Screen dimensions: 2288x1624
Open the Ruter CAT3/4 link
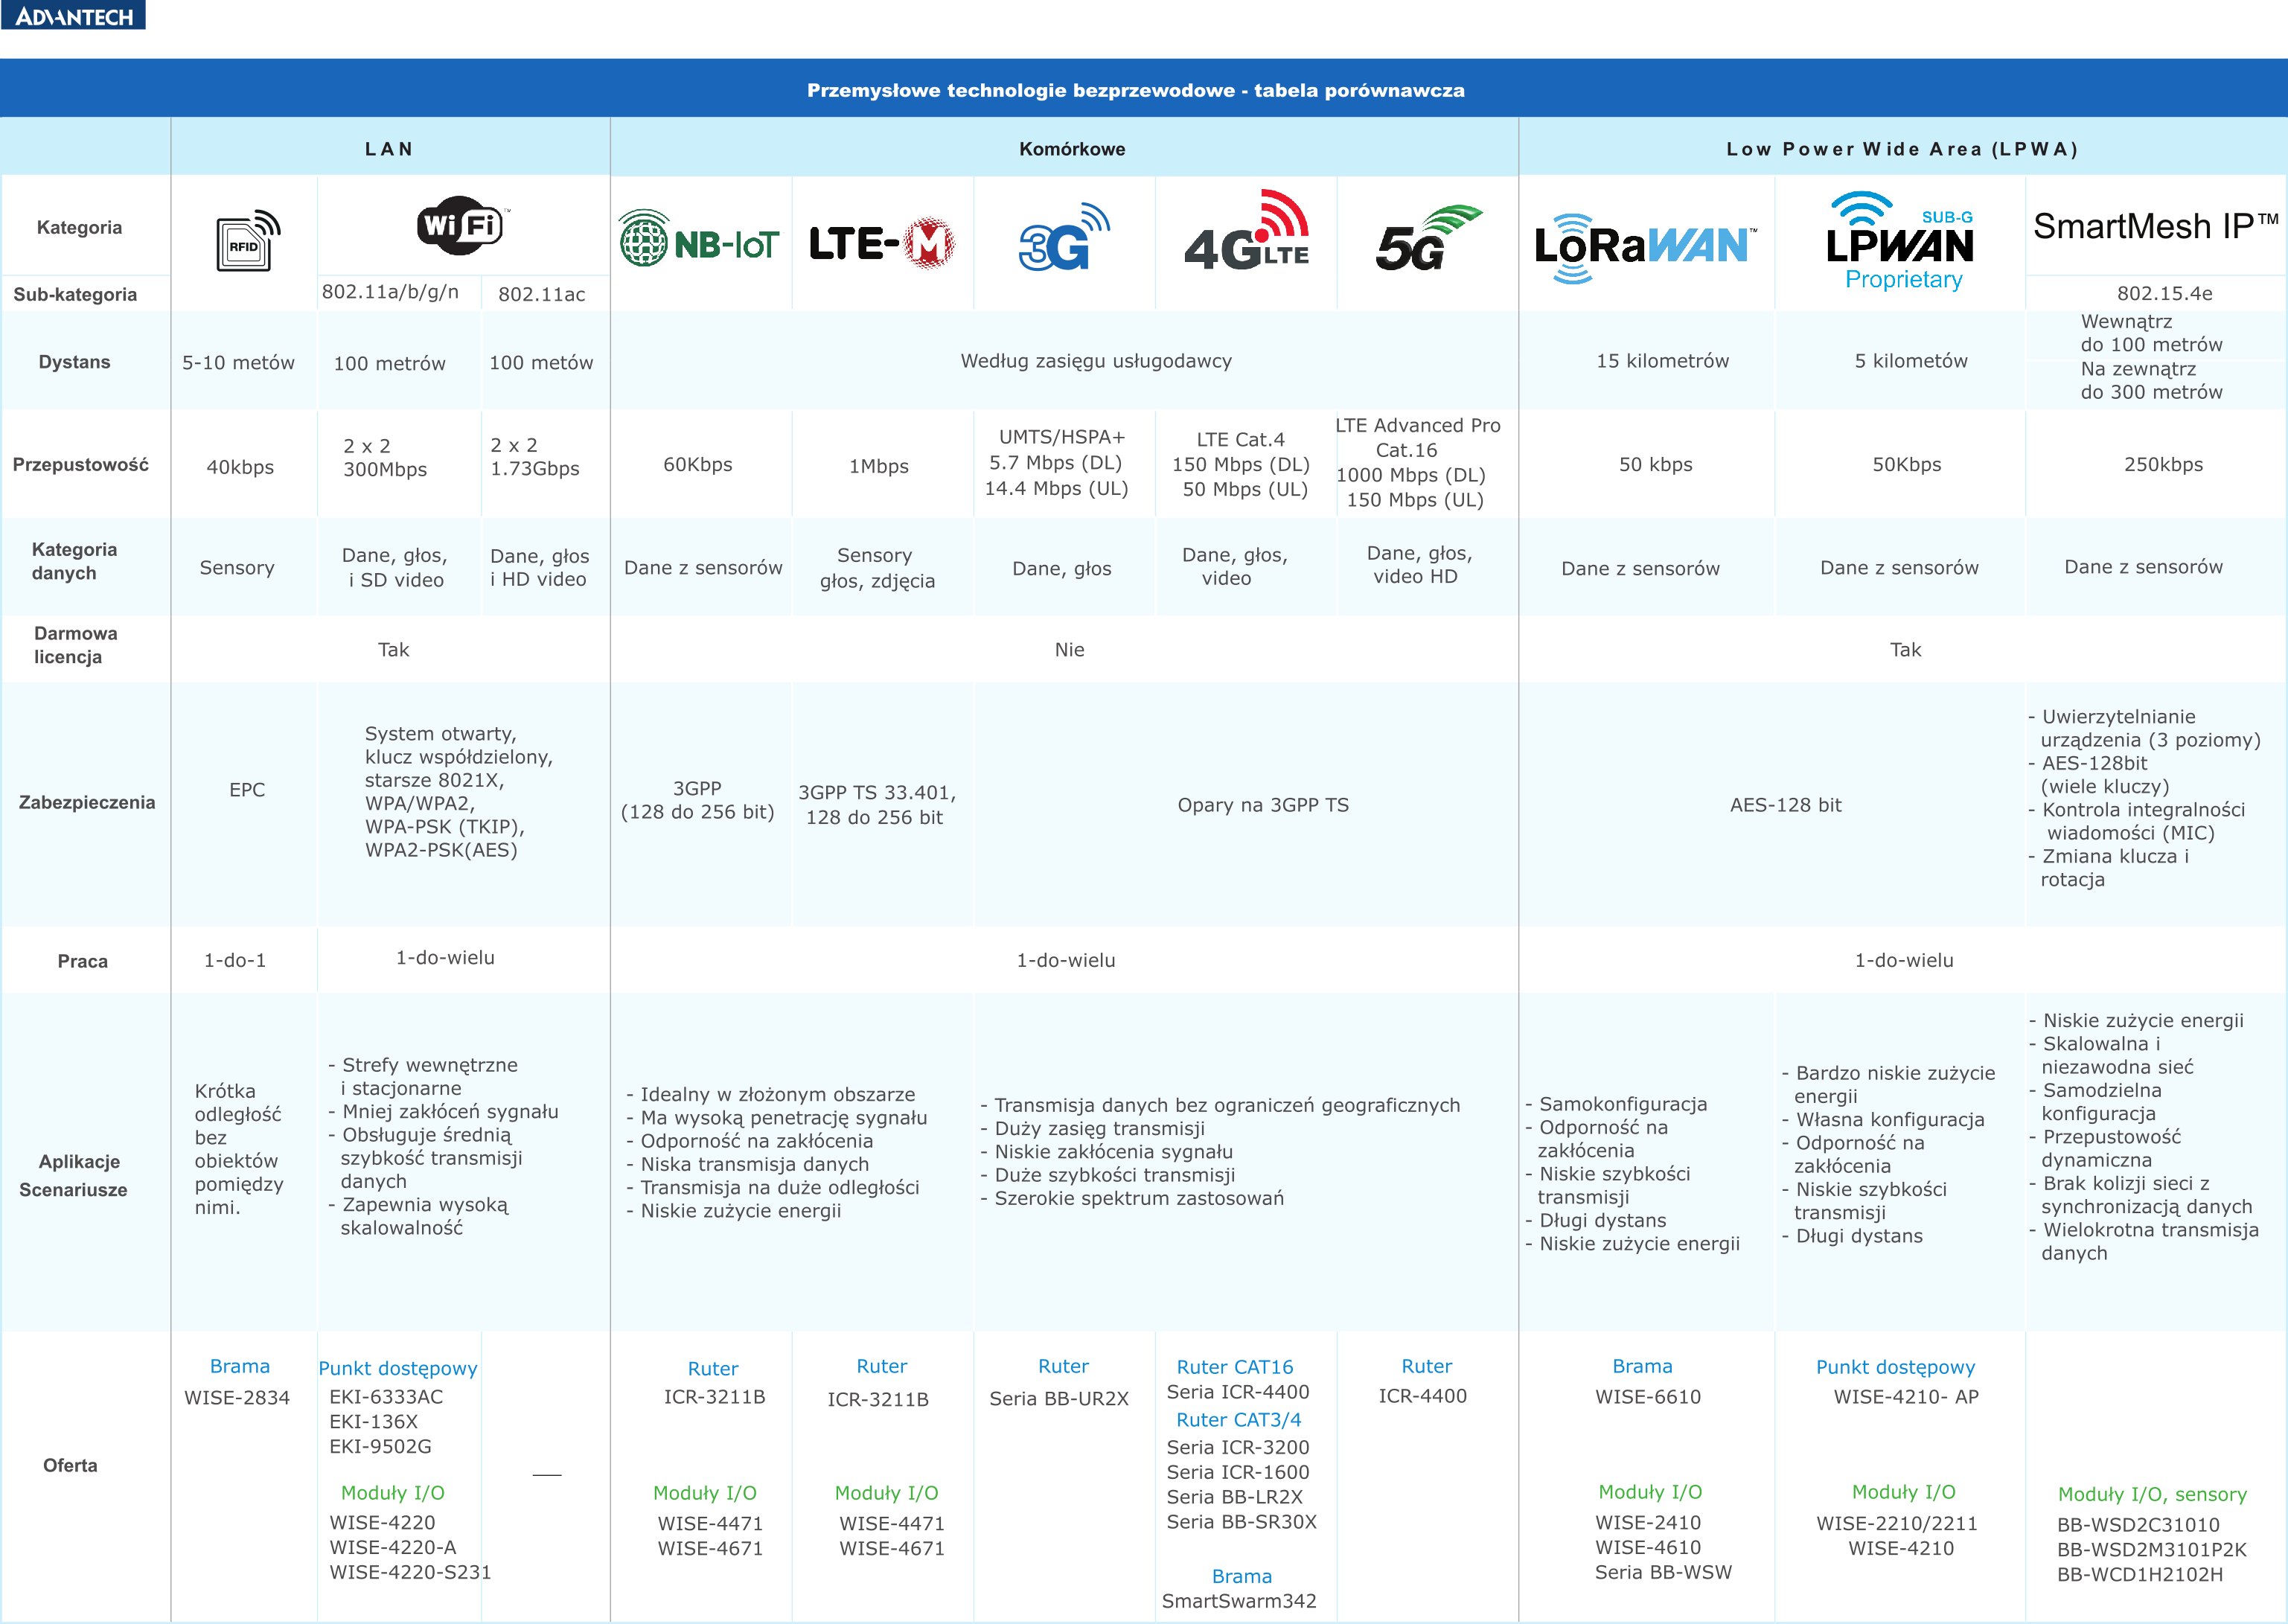[1239, 1420]
